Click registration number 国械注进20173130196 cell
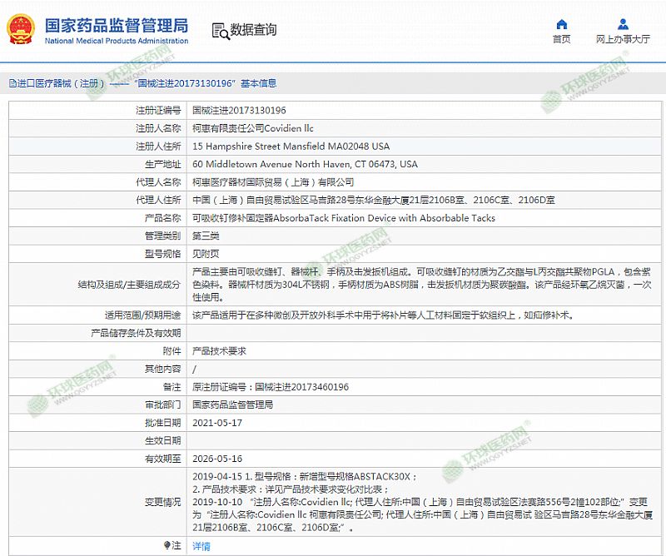666x556 pixels. coord(239,110)
